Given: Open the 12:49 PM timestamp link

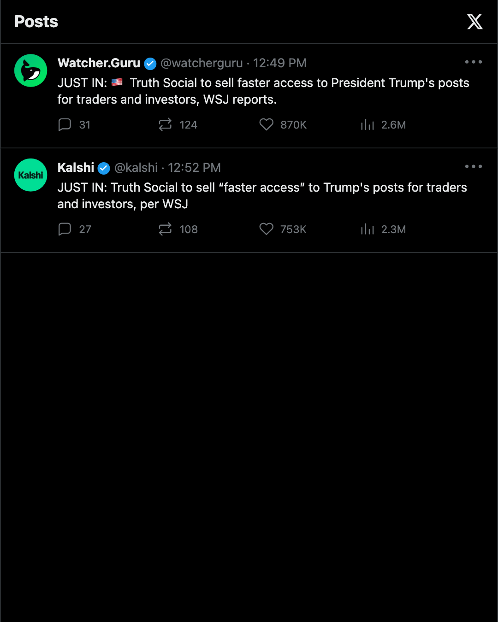Looking at the screenshot, I should [280, 63].
